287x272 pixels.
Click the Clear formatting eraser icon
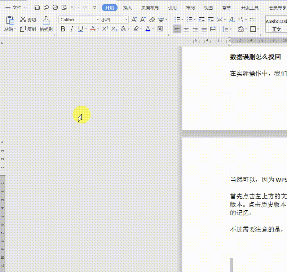(x=152, y=19)
